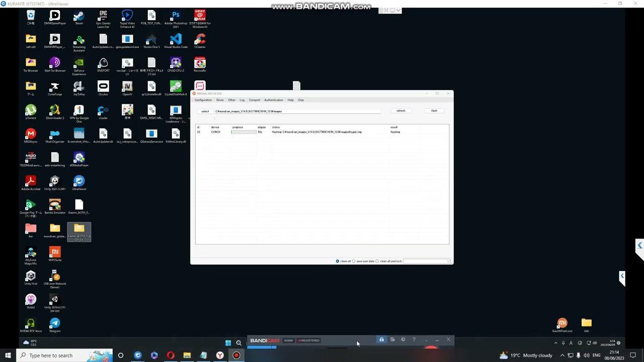Click the NVIDIA RTX Voice desktop icon
644x362 pixels.
[31, 325]
